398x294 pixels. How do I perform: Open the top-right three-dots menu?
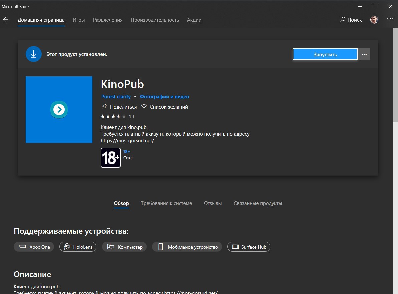390,19
